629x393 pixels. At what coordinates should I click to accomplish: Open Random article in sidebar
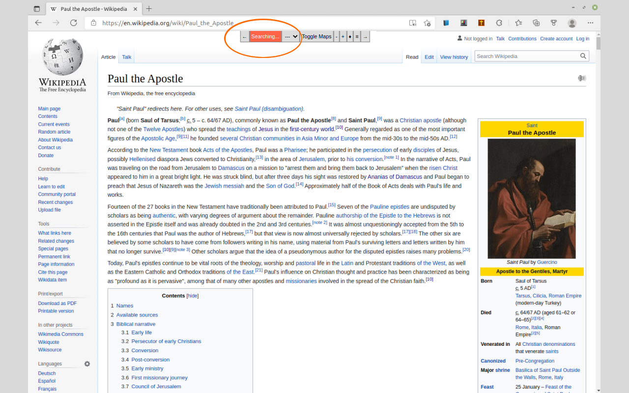coord(54,132)
